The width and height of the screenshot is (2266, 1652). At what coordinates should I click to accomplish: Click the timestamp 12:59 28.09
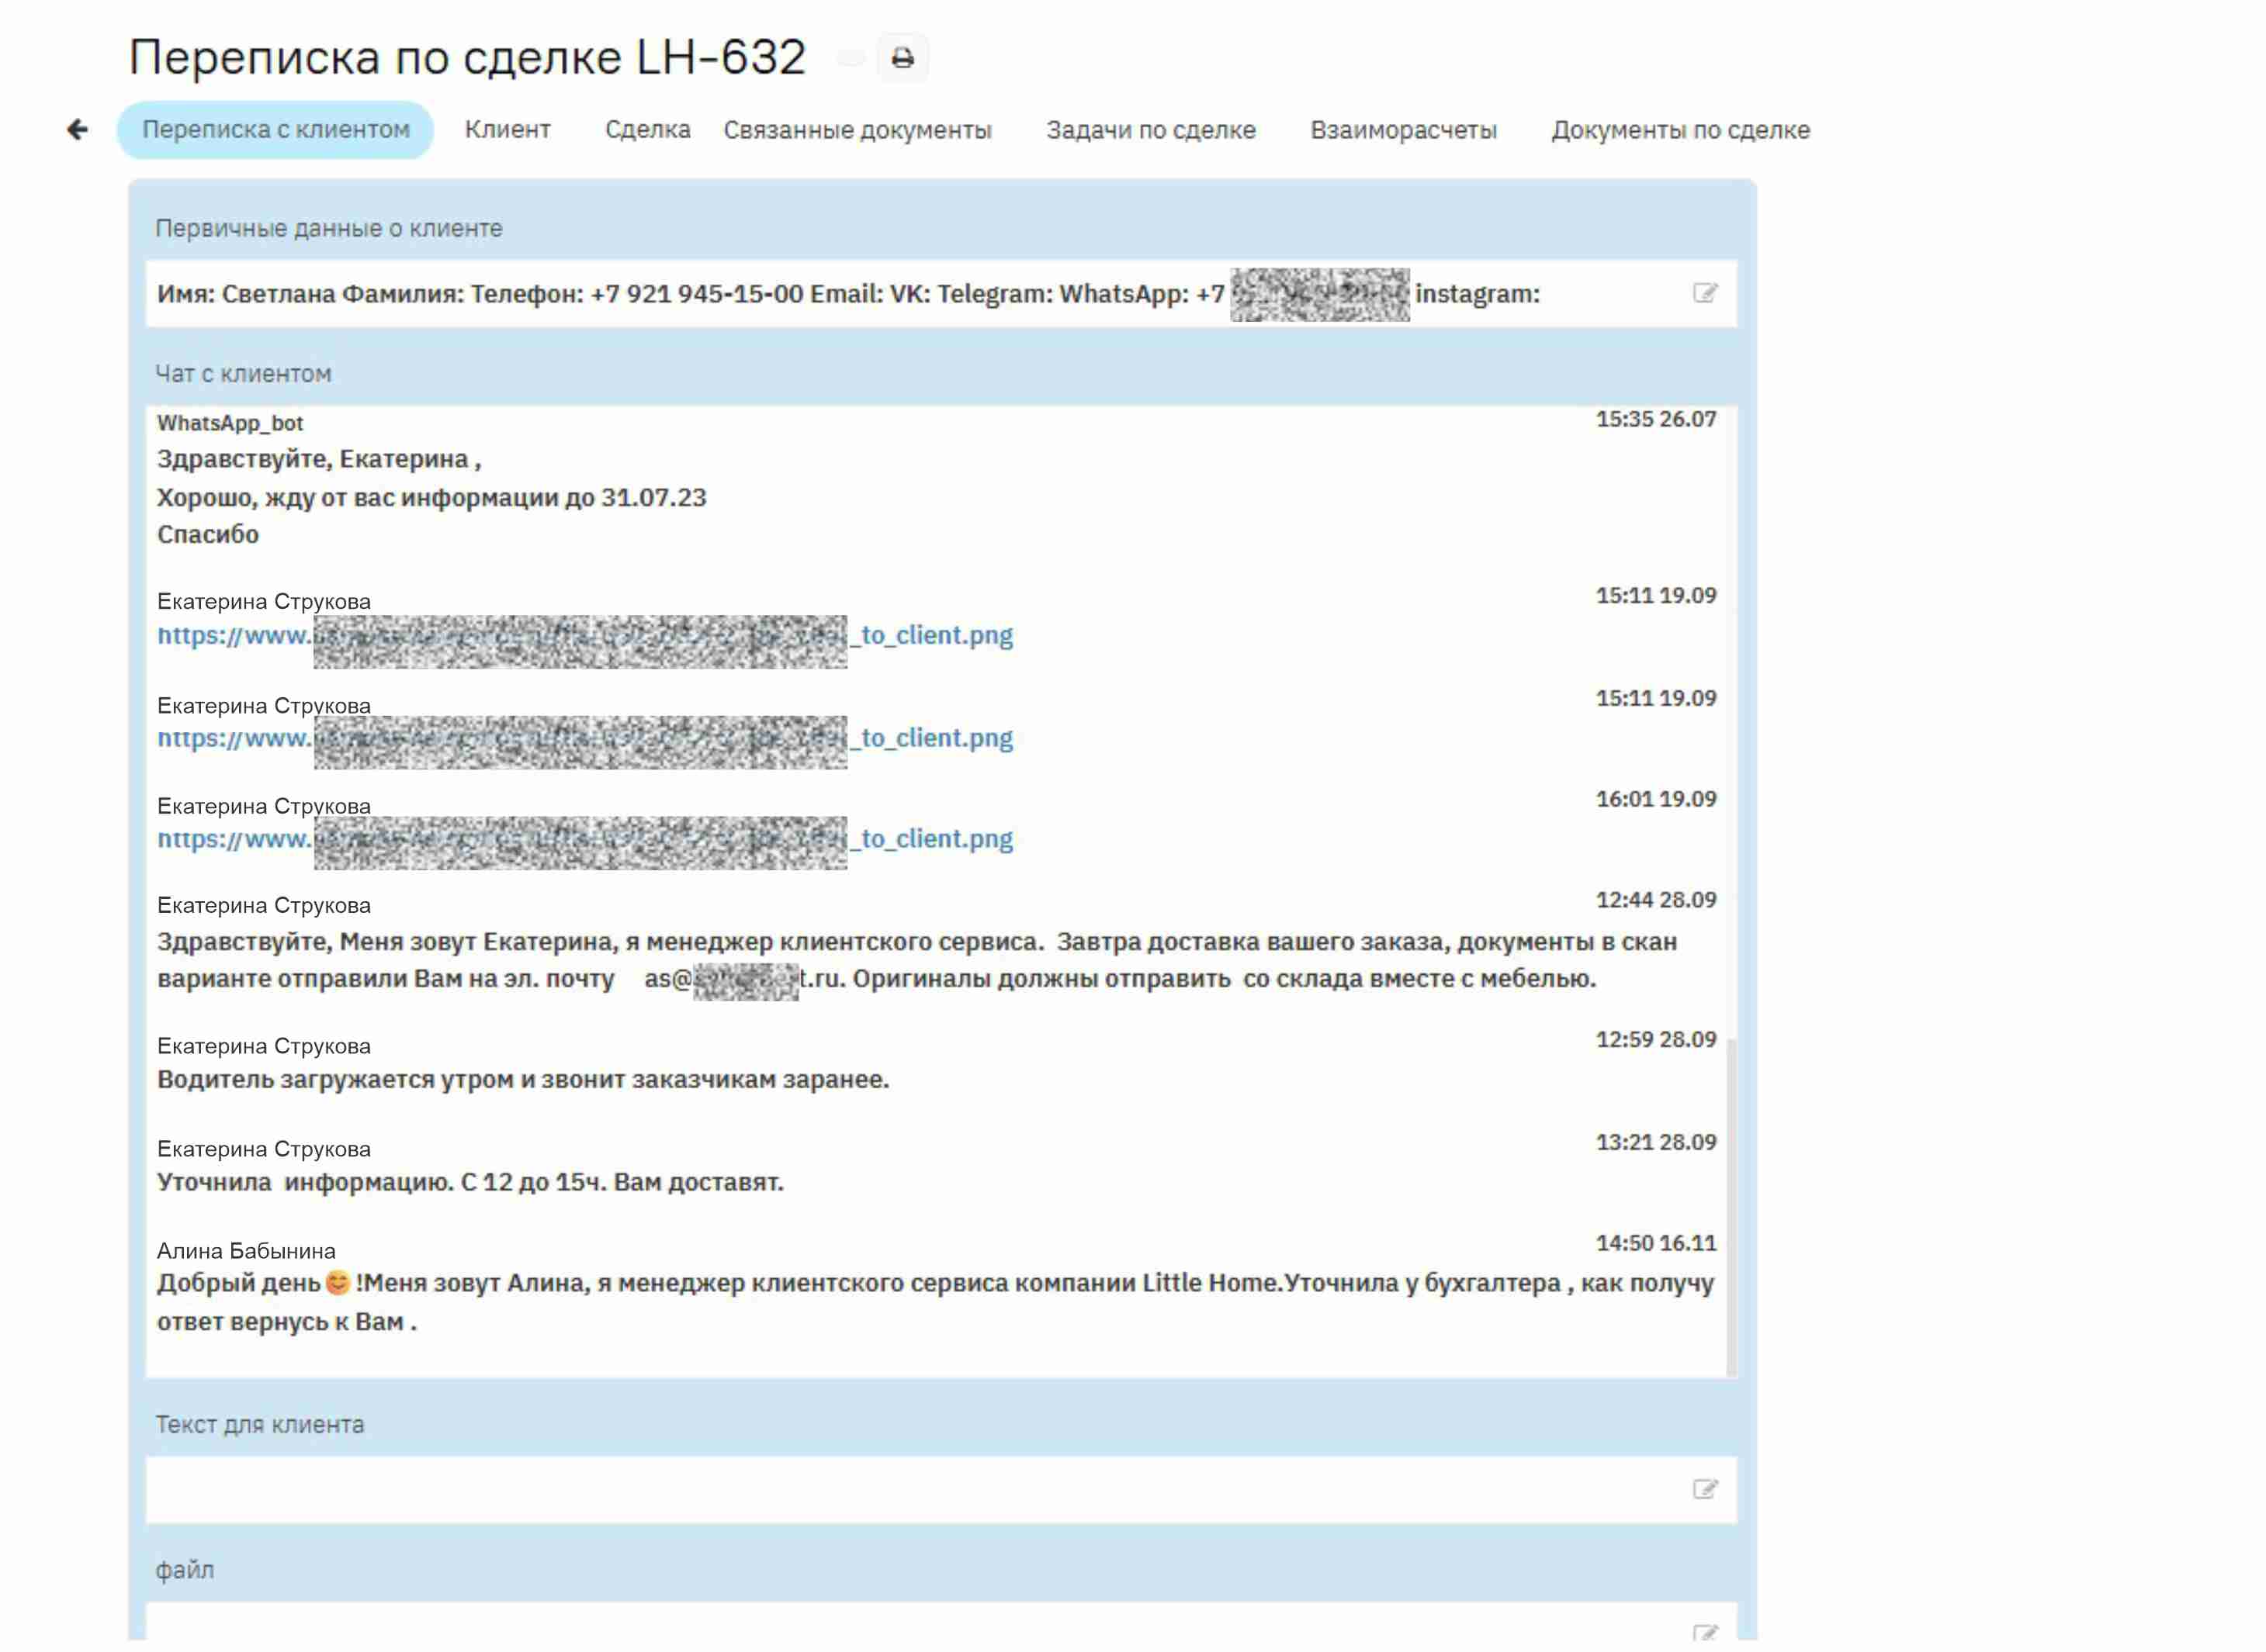pos(1656,1040)
